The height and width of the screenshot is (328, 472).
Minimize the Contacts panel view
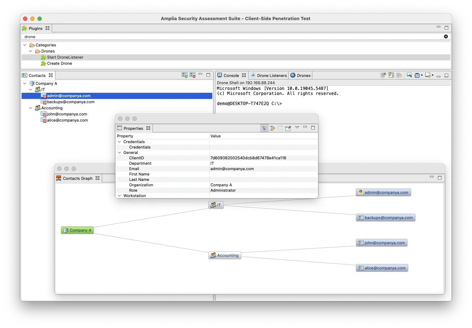200,74
